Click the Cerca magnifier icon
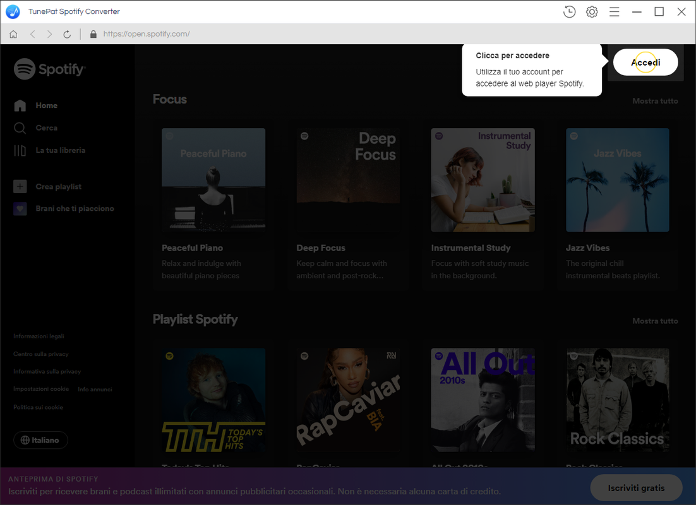 pos(20,128)
